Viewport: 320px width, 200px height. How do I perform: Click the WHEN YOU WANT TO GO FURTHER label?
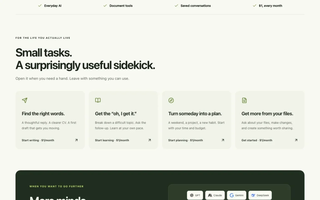57,186
